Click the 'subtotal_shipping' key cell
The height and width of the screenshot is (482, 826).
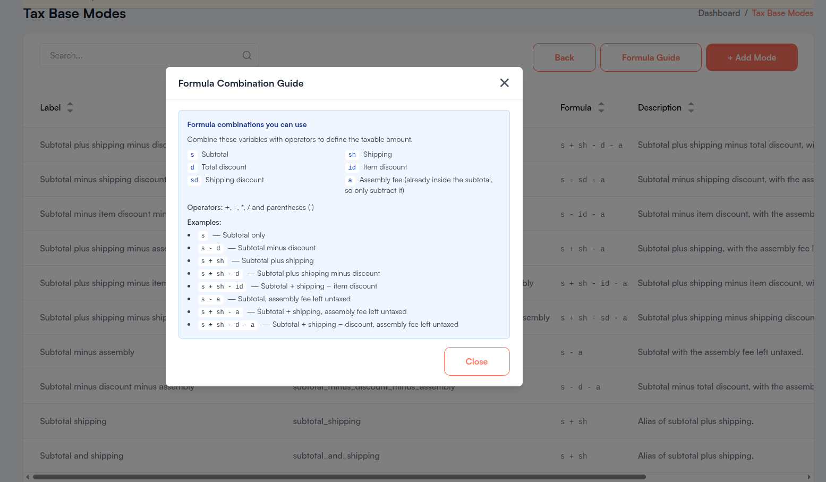point(327,421)
